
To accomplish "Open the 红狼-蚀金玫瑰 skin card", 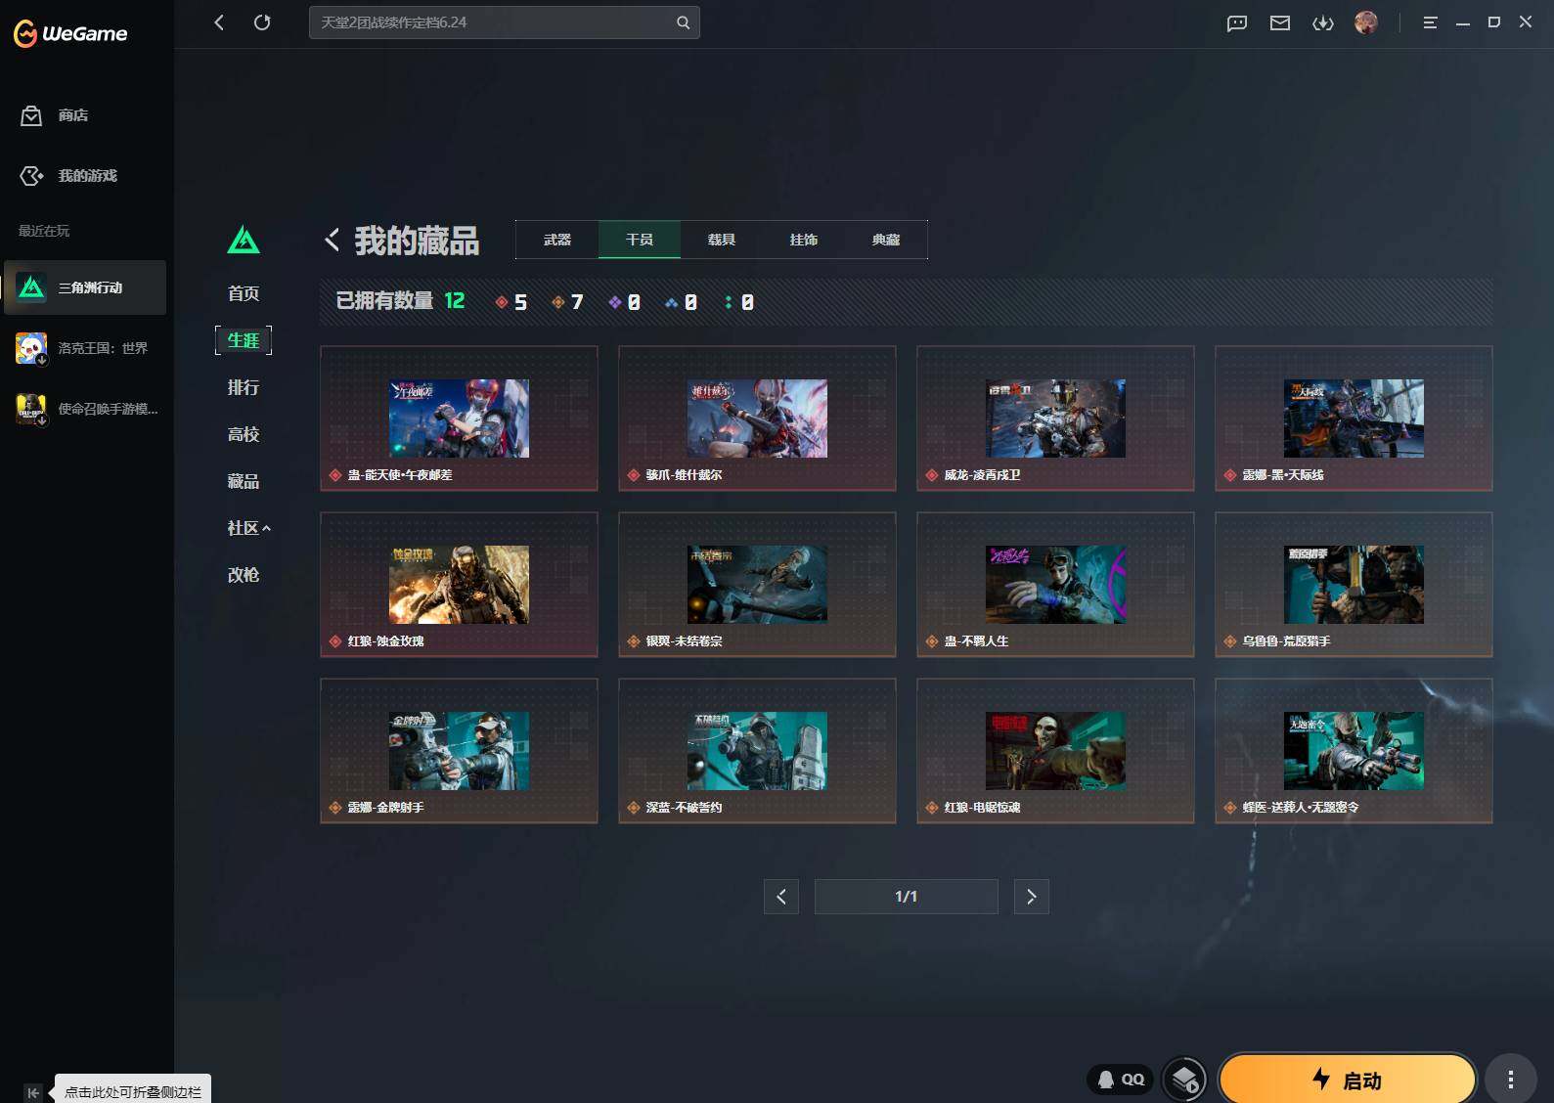I will [x=459, y=585].
